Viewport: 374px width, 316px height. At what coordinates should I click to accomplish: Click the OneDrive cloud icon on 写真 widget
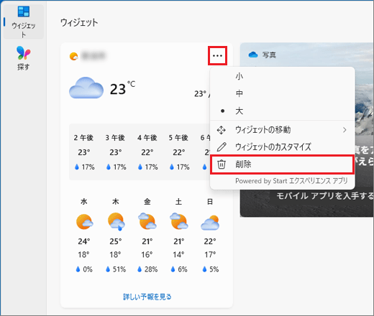click(253, 55)
